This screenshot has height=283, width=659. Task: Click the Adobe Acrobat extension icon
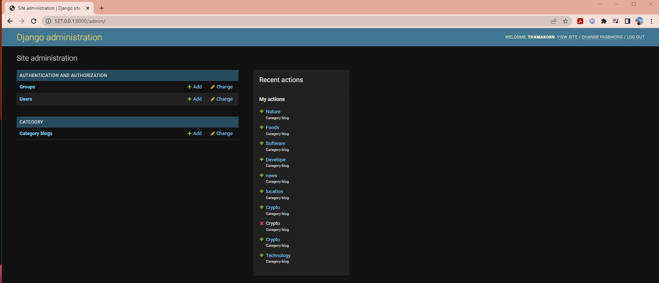click(580, 21)
